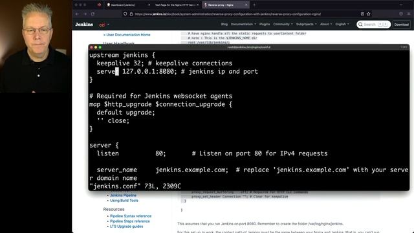Expand the About dropdown menu
Viewport: 414px width, 233px height.
tap(326, 24)
